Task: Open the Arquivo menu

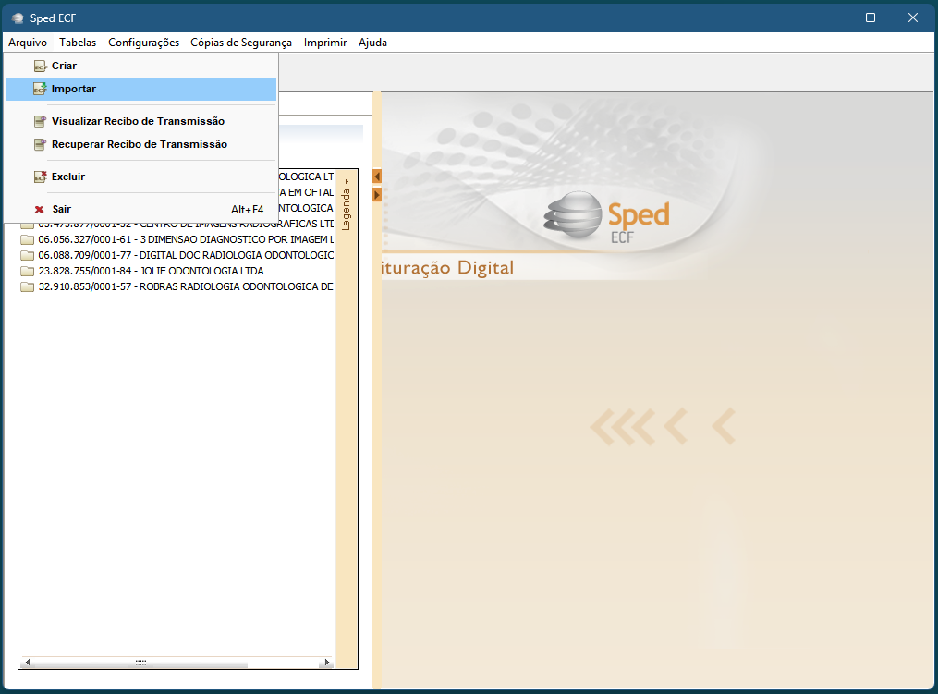Action: [x=28, y=43]
